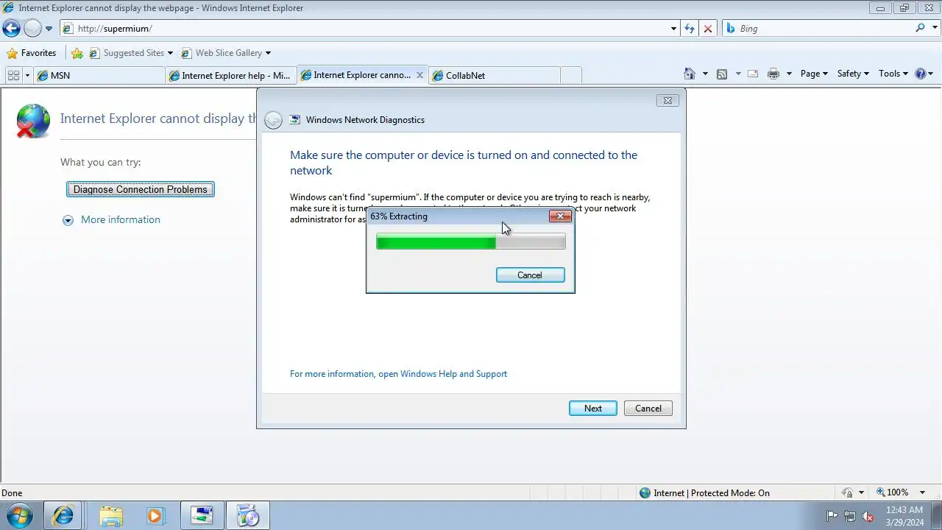Open the Favorites star button
This screenshot has height=530, width=942.
tap(31, 53)
